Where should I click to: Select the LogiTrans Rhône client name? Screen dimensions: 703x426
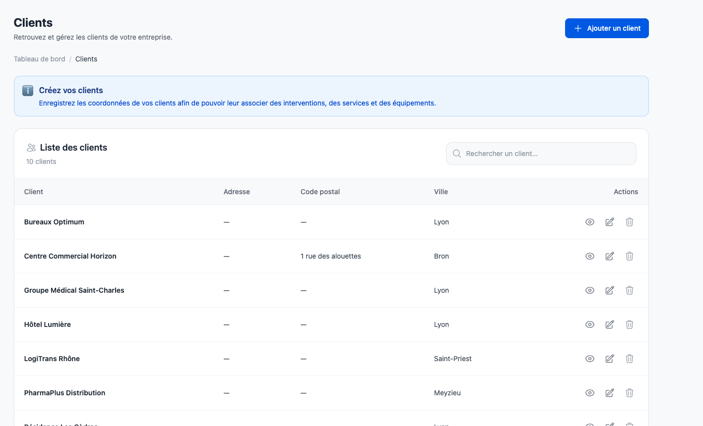[x=52, y=359]
